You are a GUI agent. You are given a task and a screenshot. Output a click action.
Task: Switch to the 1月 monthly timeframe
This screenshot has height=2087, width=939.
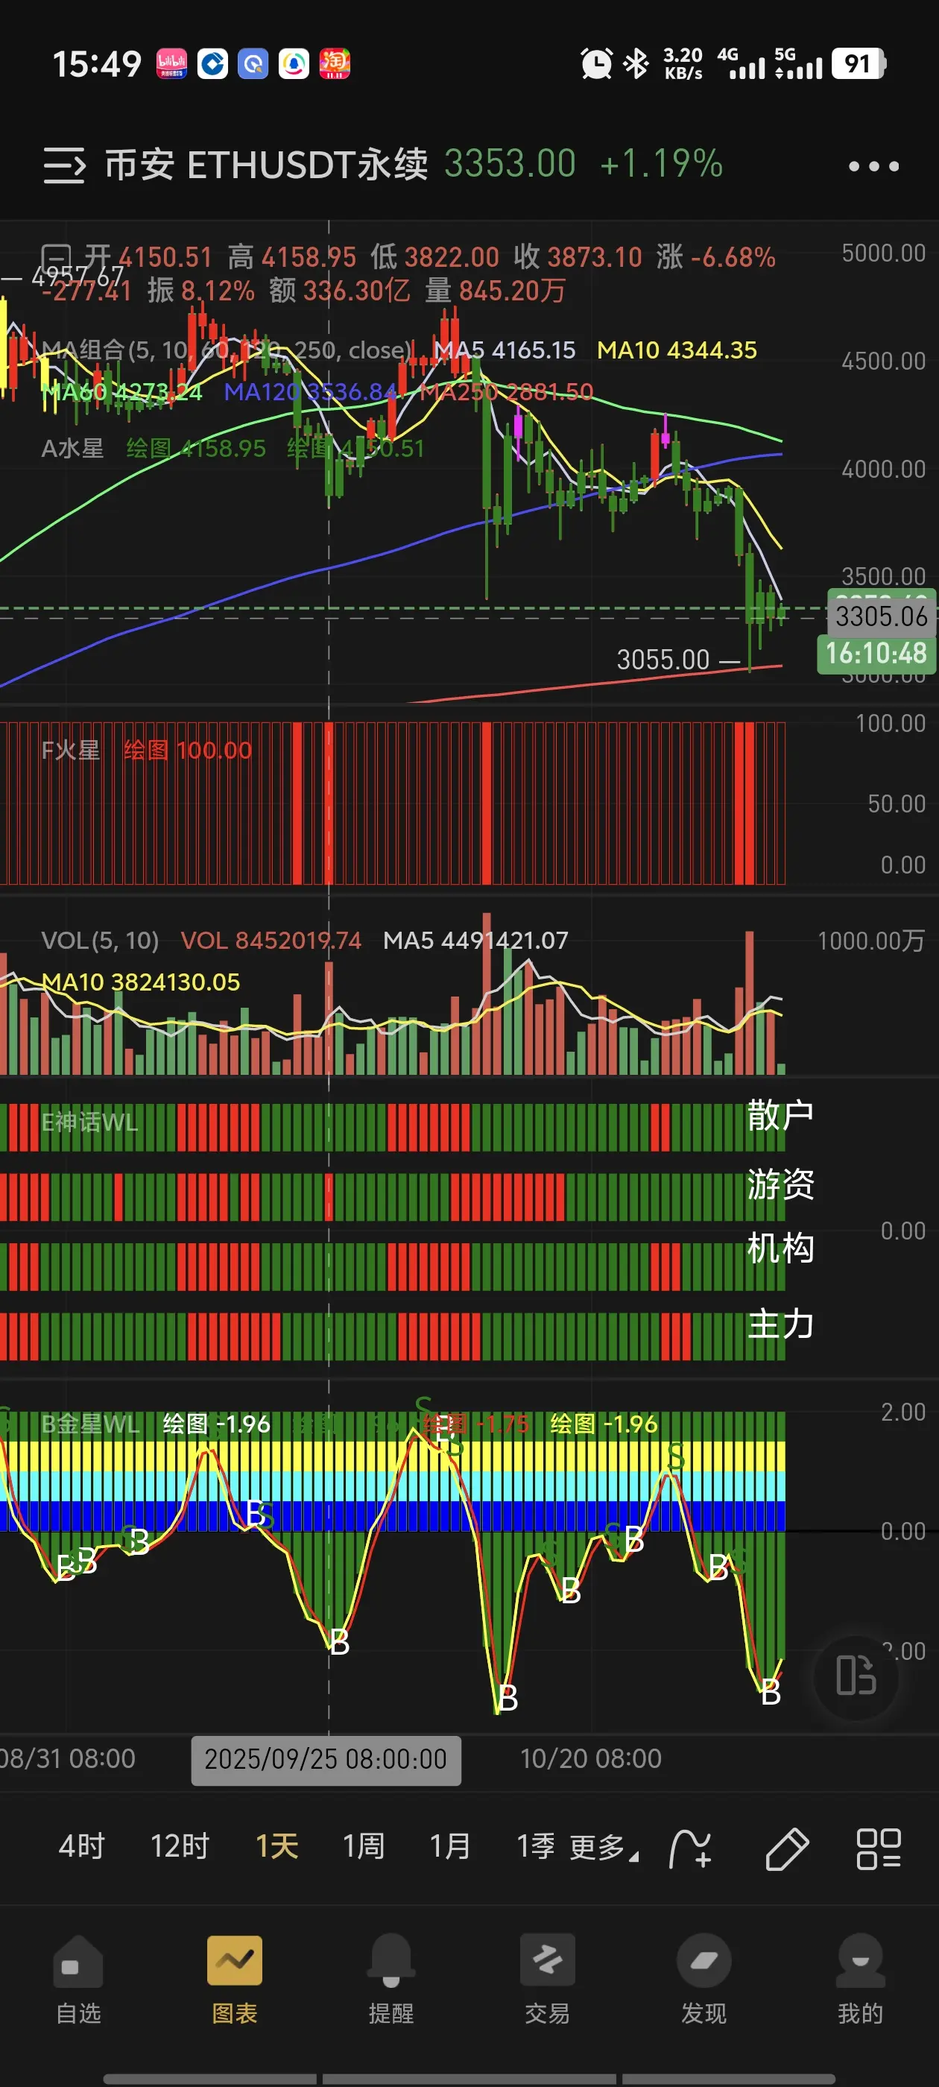[450, 1846]
